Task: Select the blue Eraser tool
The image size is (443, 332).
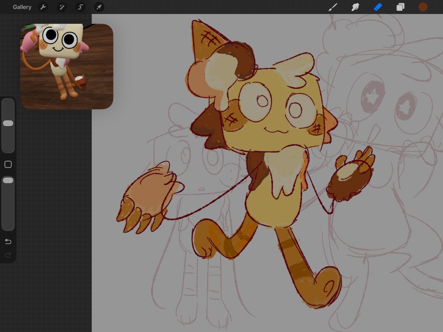Action: coord(378,7)
